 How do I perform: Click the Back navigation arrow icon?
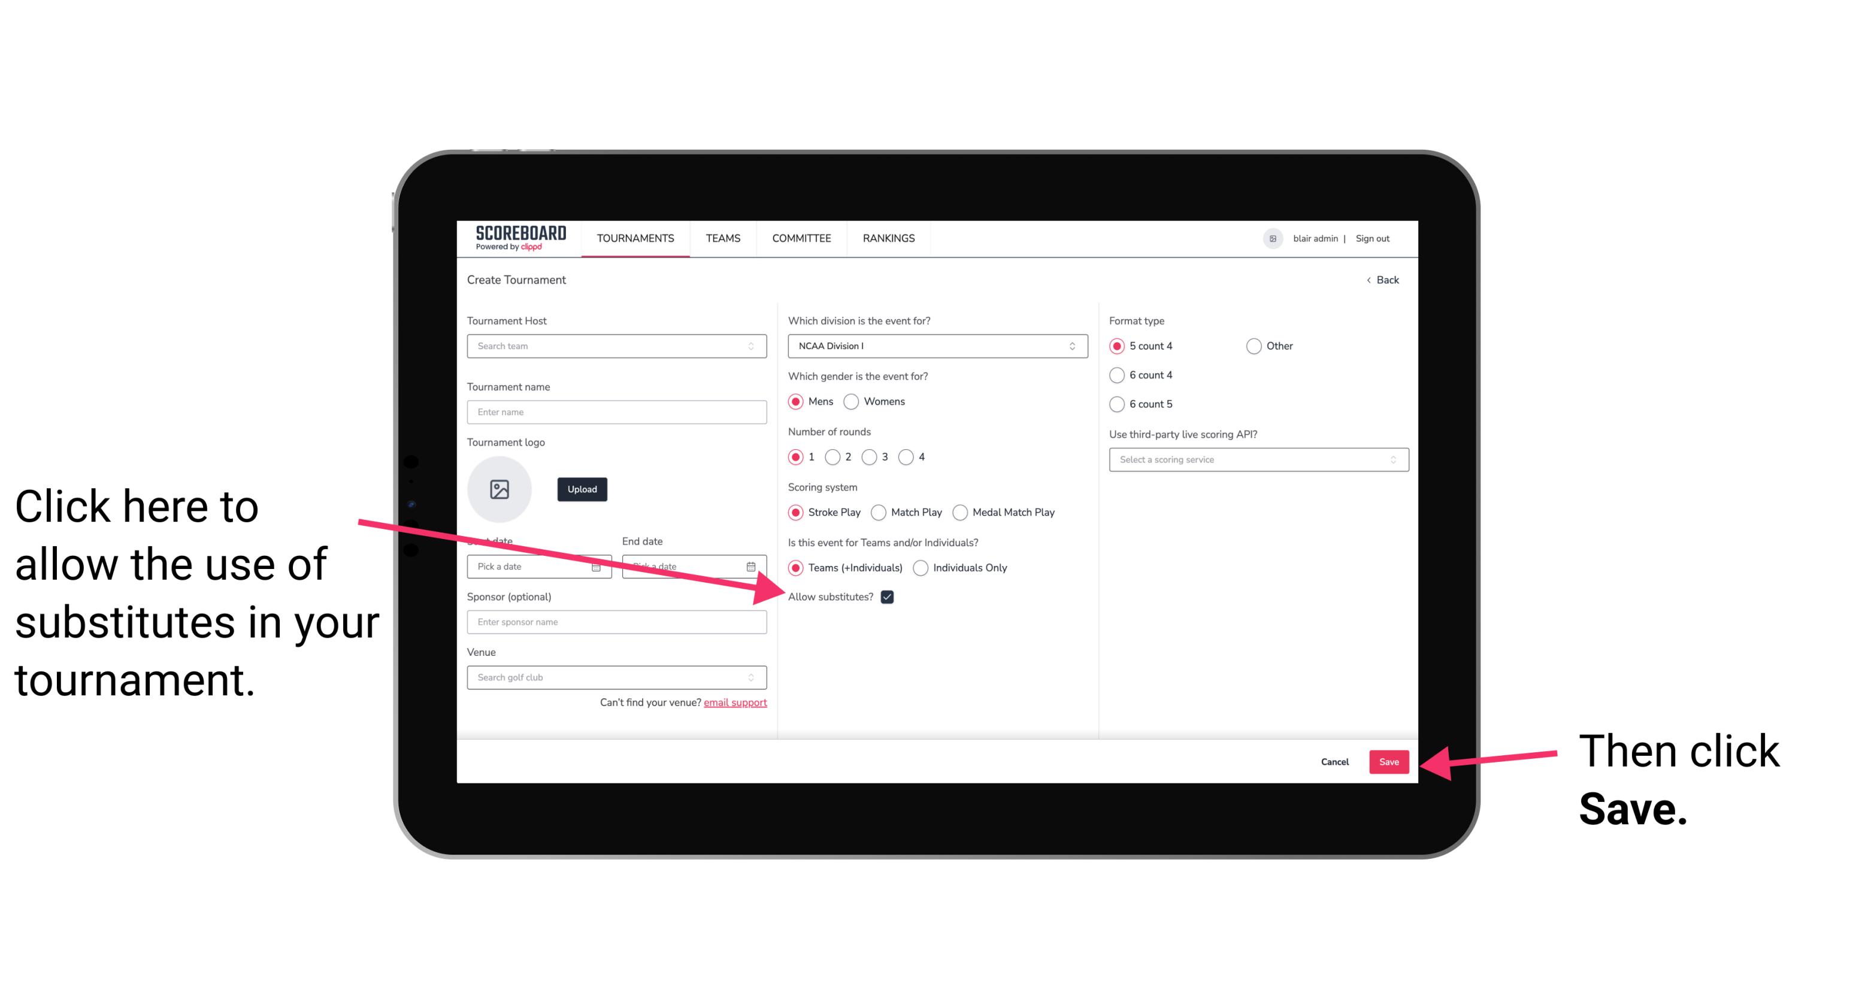point(1370,280)
